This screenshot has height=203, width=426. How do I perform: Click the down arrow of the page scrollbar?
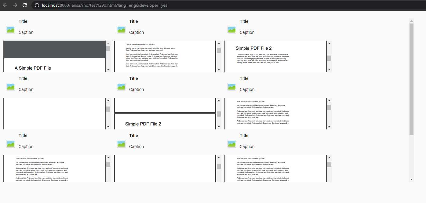[x=411, y=179]
